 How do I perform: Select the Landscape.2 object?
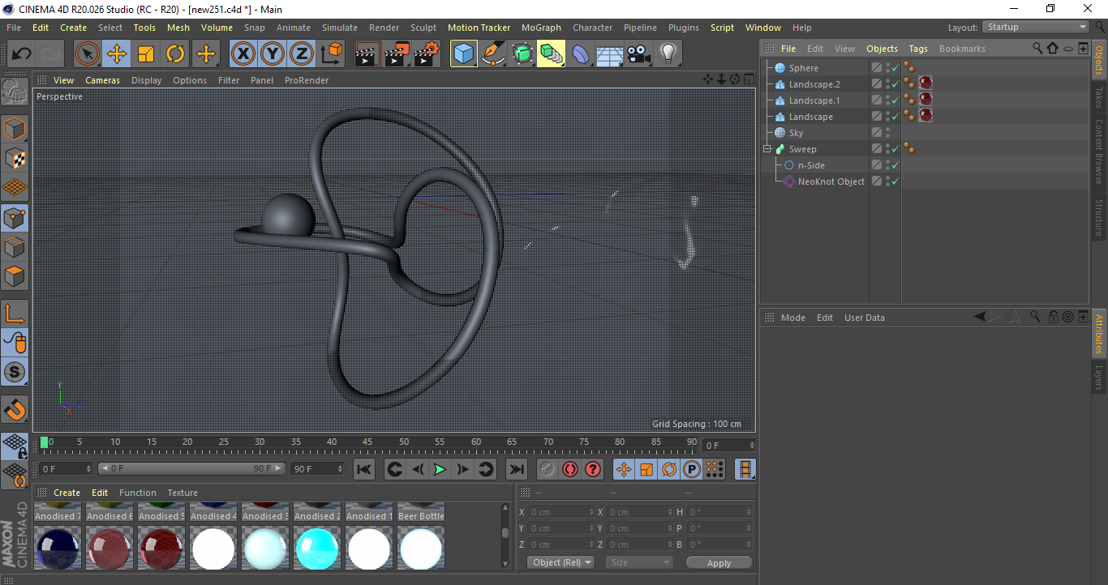[814, 84]
